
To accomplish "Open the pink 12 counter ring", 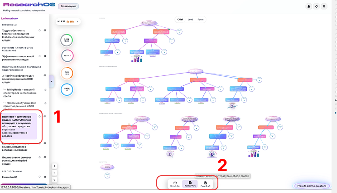I will pos(67,55).
